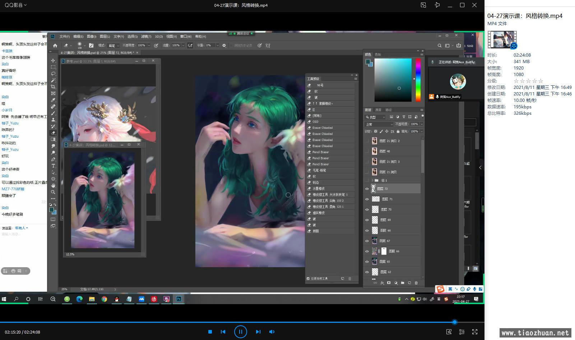575x340 pixels.
Task: Toggle visibility of layer 图层 67
Action: tap(367, 241)
